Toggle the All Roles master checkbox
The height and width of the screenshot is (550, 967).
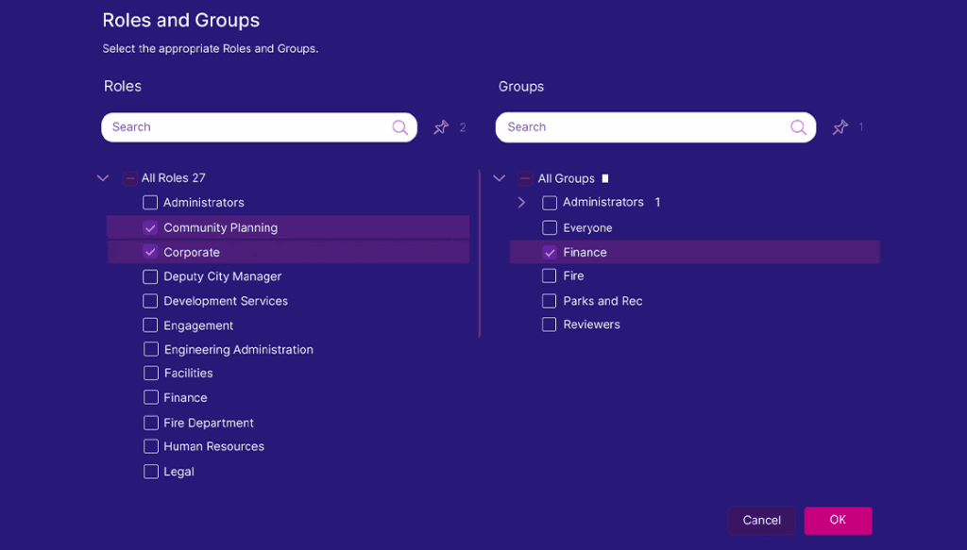click(x=128, y=177)
